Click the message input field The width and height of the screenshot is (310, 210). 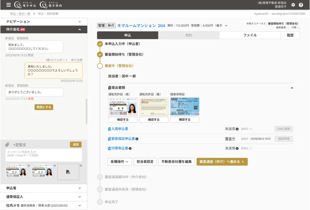coord(44,155)
